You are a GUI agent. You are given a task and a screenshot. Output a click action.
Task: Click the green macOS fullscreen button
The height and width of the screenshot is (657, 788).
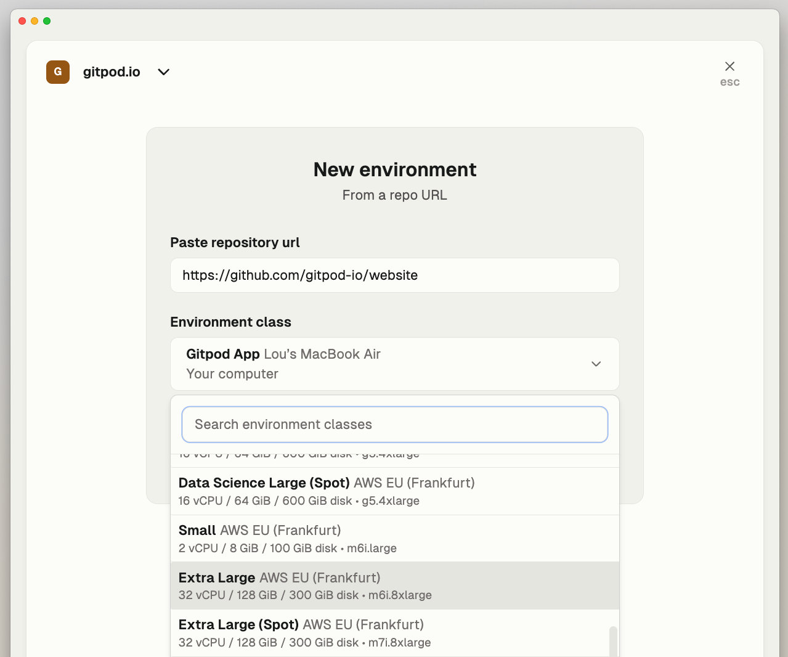47,21
